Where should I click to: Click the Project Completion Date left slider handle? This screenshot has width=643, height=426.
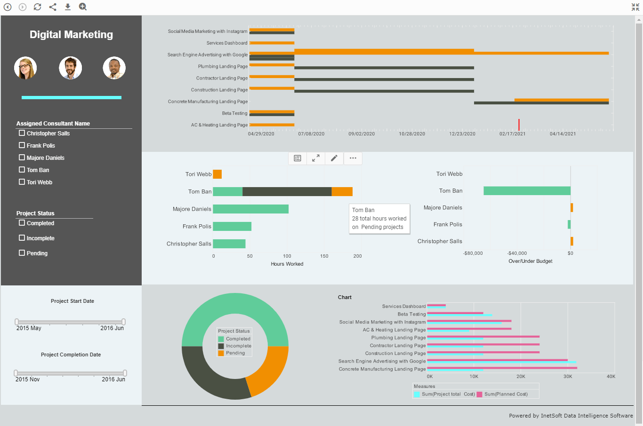(x=16, y=373)
